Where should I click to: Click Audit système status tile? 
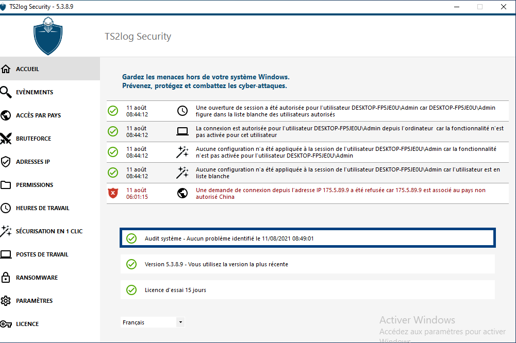(x=308, y=238)
